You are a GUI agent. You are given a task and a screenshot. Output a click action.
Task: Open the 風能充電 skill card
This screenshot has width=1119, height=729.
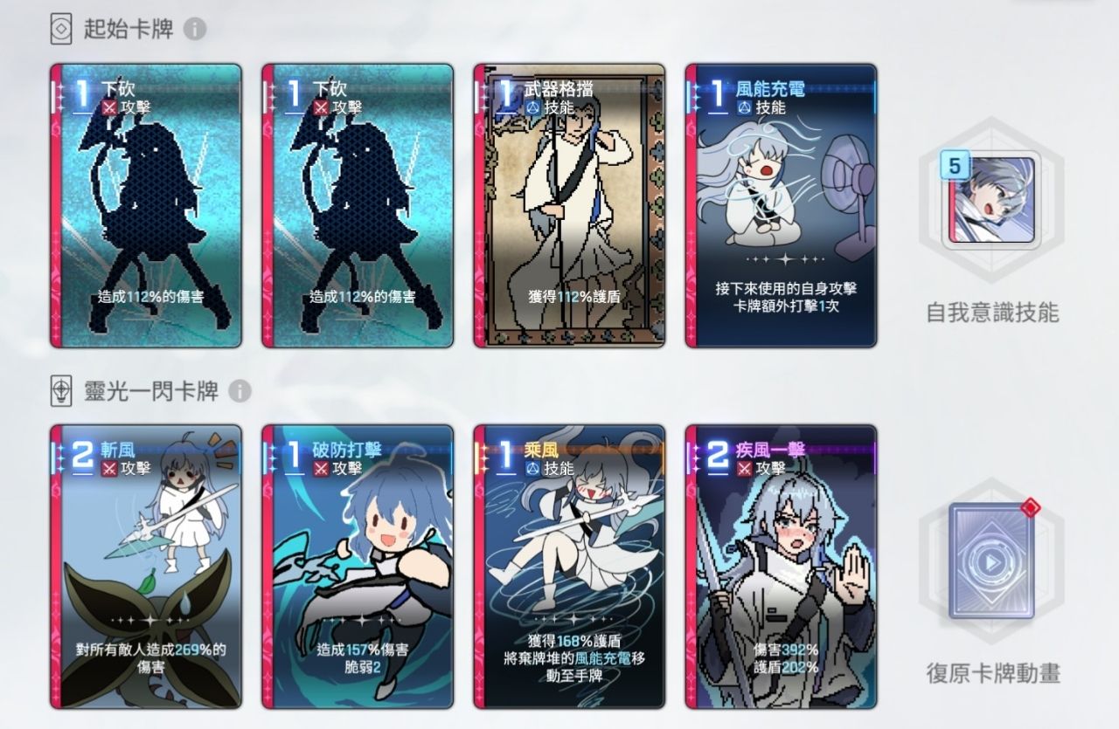pyautogui.click(x=781, y=206)
